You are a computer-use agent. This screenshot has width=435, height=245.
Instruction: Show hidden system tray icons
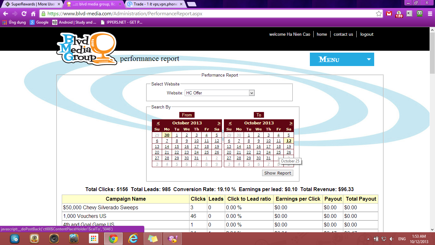[x=368, y=239]
